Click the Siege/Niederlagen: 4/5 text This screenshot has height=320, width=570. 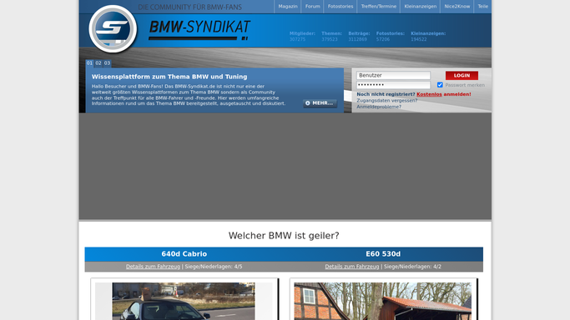tap(214, 267)
